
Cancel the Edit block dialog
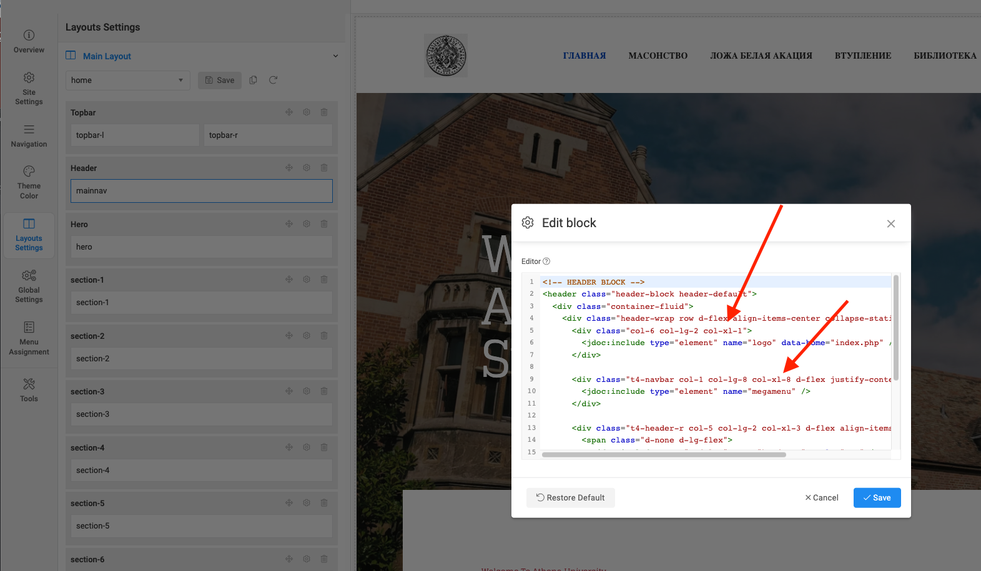tap(822, 498)
